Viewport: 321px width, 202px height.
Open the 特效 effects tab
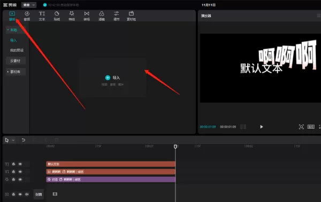coord(72,16)
